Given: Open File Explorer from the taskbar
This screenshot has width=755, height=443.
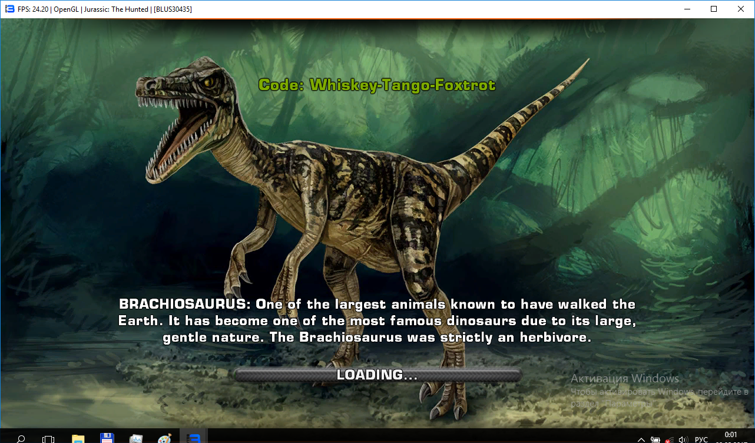Looking at the screenshot, I should (x=78, y=438).
